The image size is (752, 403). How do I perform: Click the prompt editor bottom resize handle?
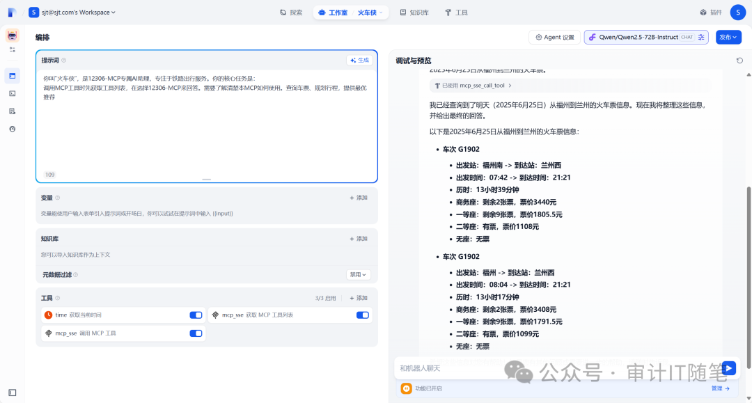click(x=207, y=179)
